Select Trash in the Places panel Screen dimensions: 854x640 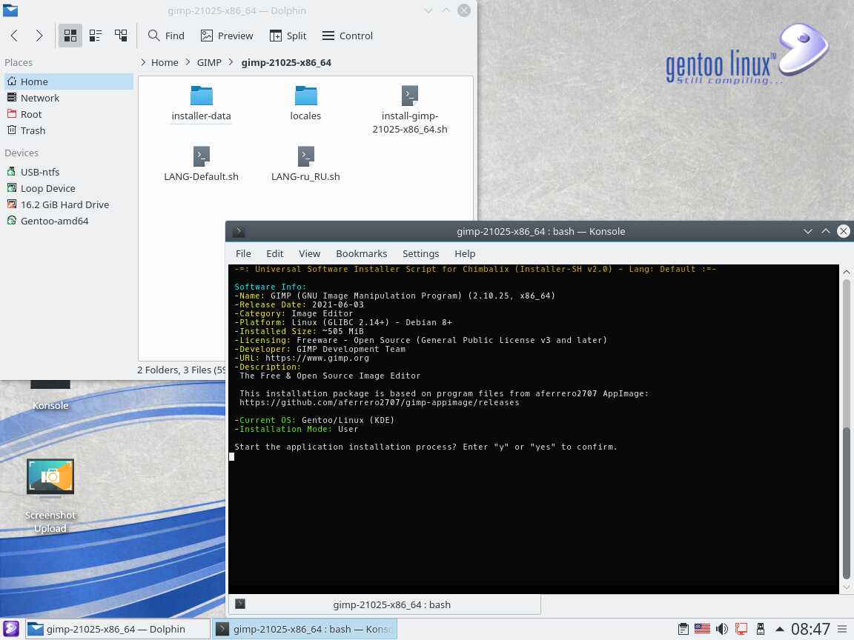pyautogui.click(x=33, y=130)
